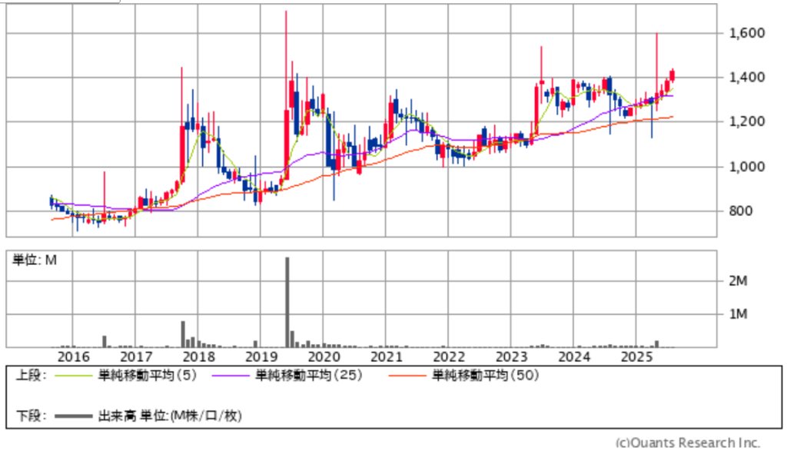This screenshot has height=454, width=787.
Task: Click the orange line swatch for SMA 50
Action: (x=407, y=375)
